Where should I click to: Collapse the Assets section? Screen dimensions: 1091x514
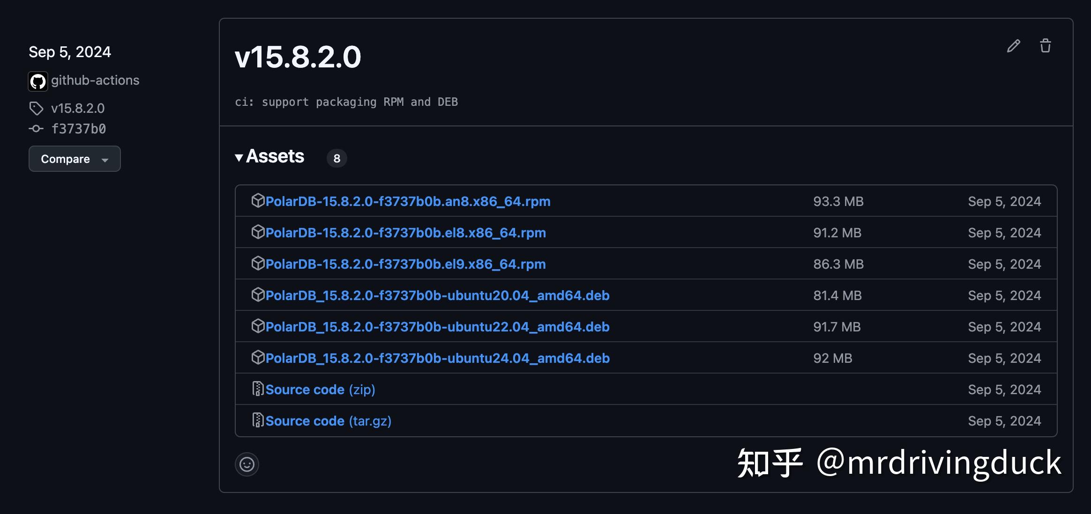(x=240, y=156)
